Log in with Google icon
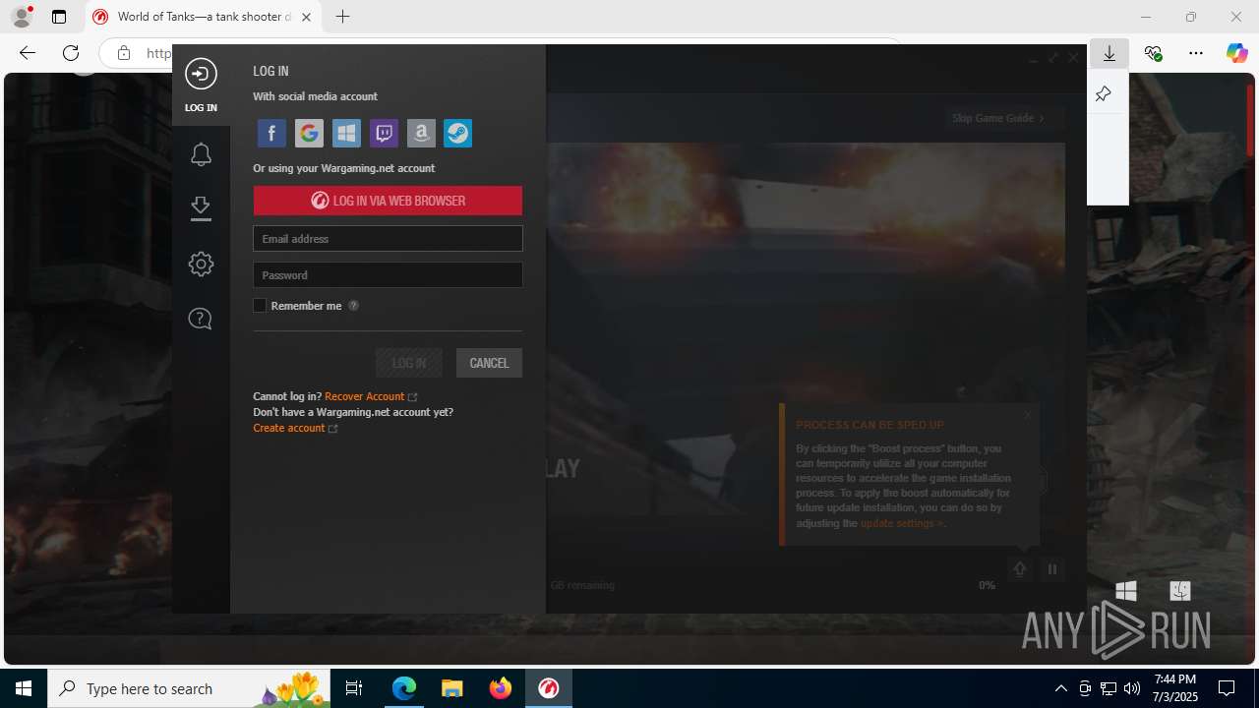The image size is (1259, 708). coord(309,133)
